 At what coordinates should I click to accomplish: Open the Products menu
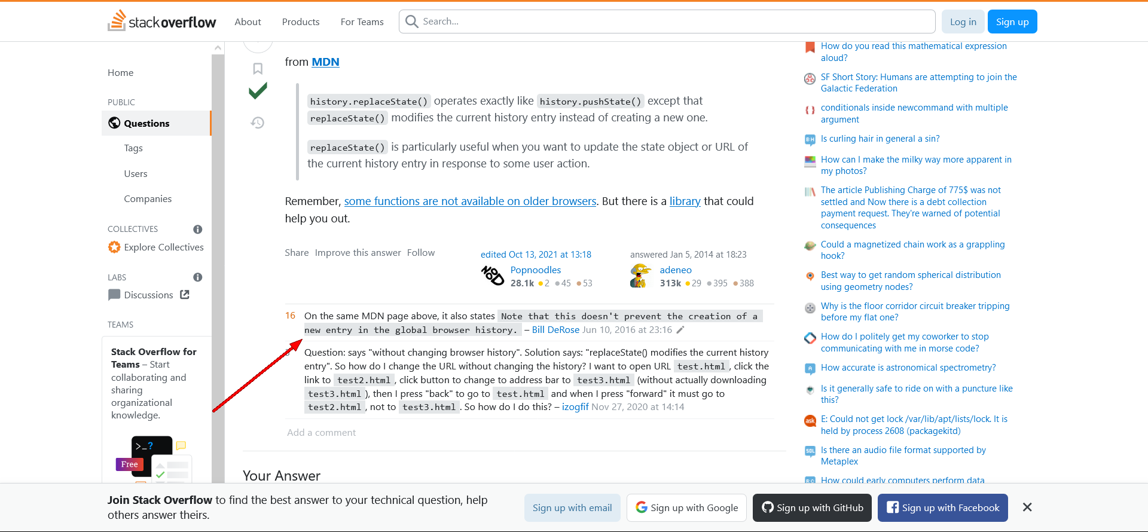tap(301, 22)
